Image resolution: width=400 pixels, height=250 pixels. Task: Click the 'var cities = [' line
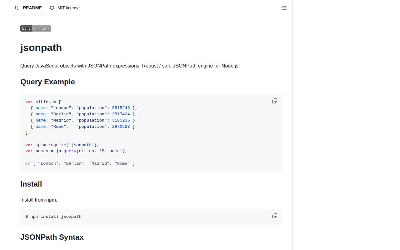[43, 102]
